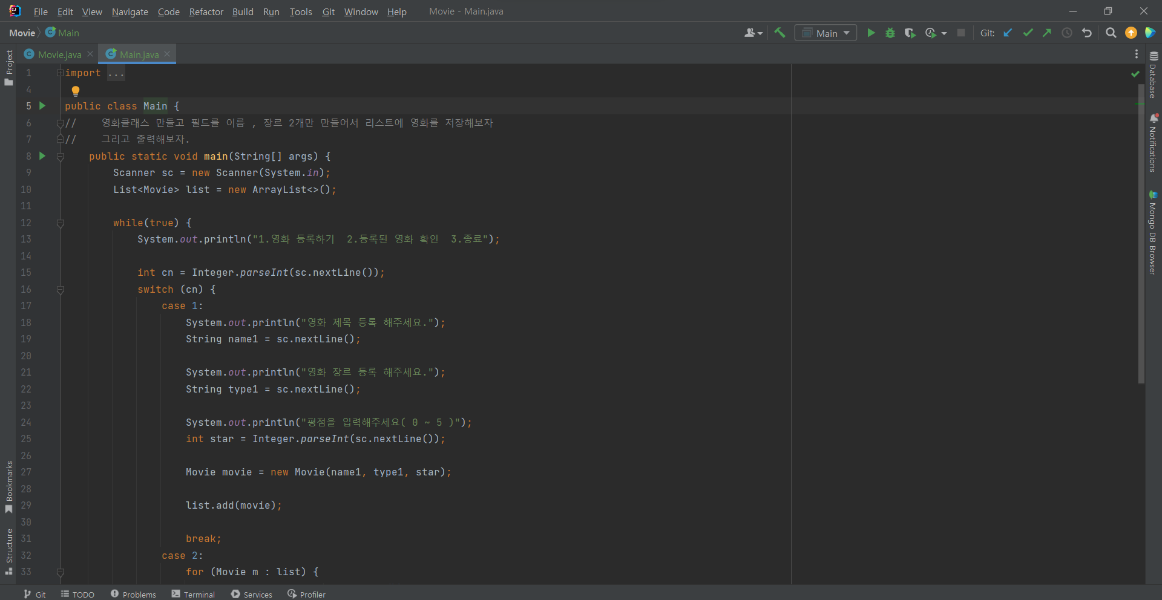Screen dimensions: 1162x600
Task: Commit changes with Git checkmark icon
Action: pos(1028,33)
